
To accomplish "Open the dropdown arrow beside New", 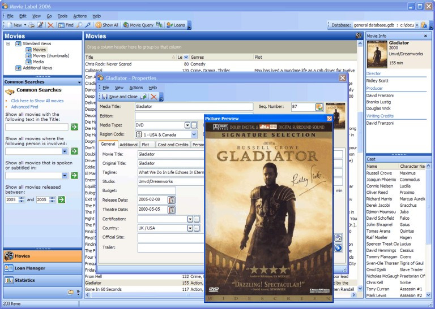I will pyautogui.click(x=25, y=25).
